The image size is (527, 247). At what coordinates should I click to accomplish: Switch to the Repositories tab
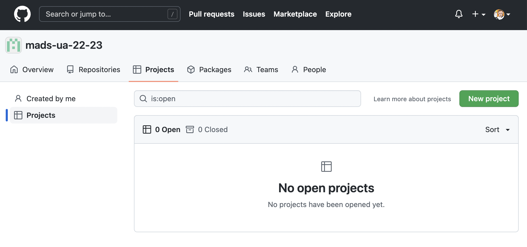pos(93,70)
